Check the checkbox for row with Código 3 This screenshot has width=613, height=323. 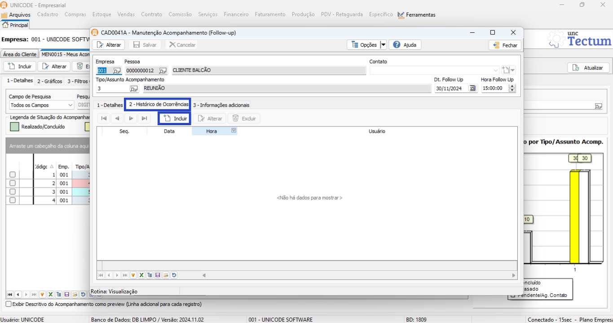[13, 192]
